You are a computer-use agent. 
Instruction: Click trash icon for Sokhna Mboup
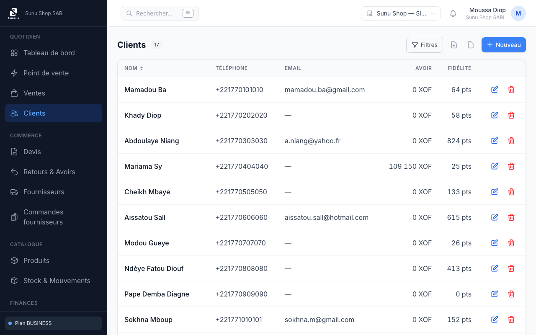(511, 320)
